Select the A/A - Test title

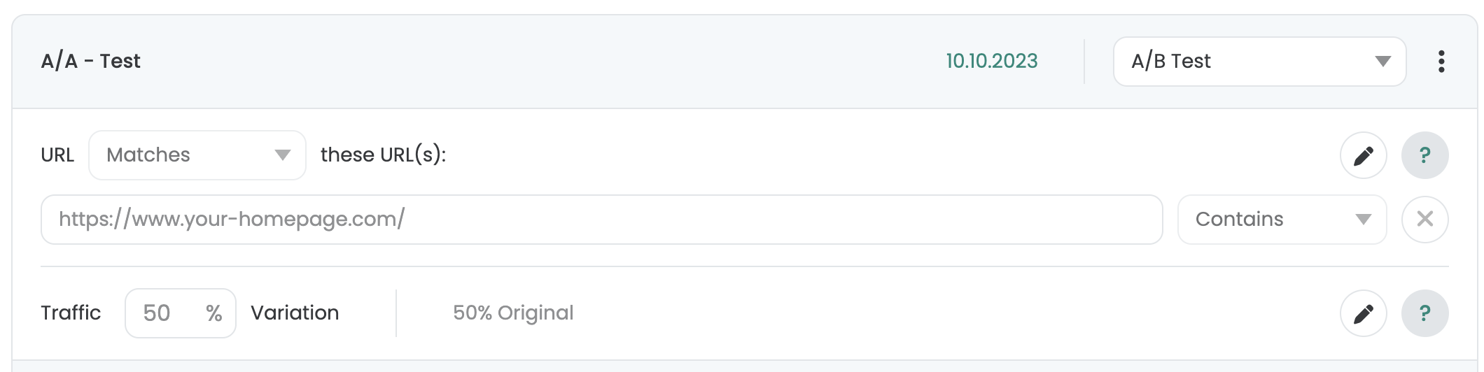(x=91, y=61)
